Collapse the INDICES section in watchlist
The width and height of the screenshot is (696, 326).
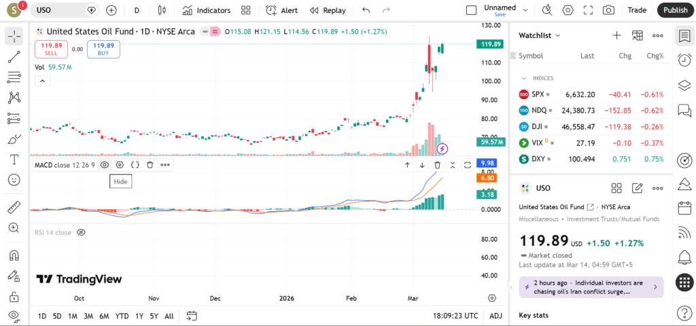point(523,78)
